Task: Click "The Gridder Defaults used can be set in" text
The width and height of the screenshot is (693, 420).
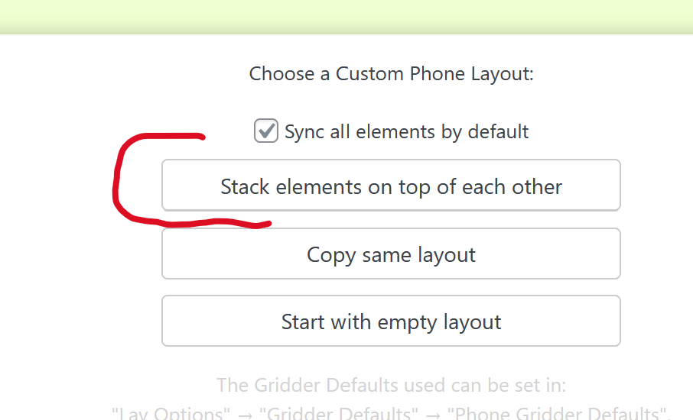Action: pyautogui.click(x=391, y=384)
